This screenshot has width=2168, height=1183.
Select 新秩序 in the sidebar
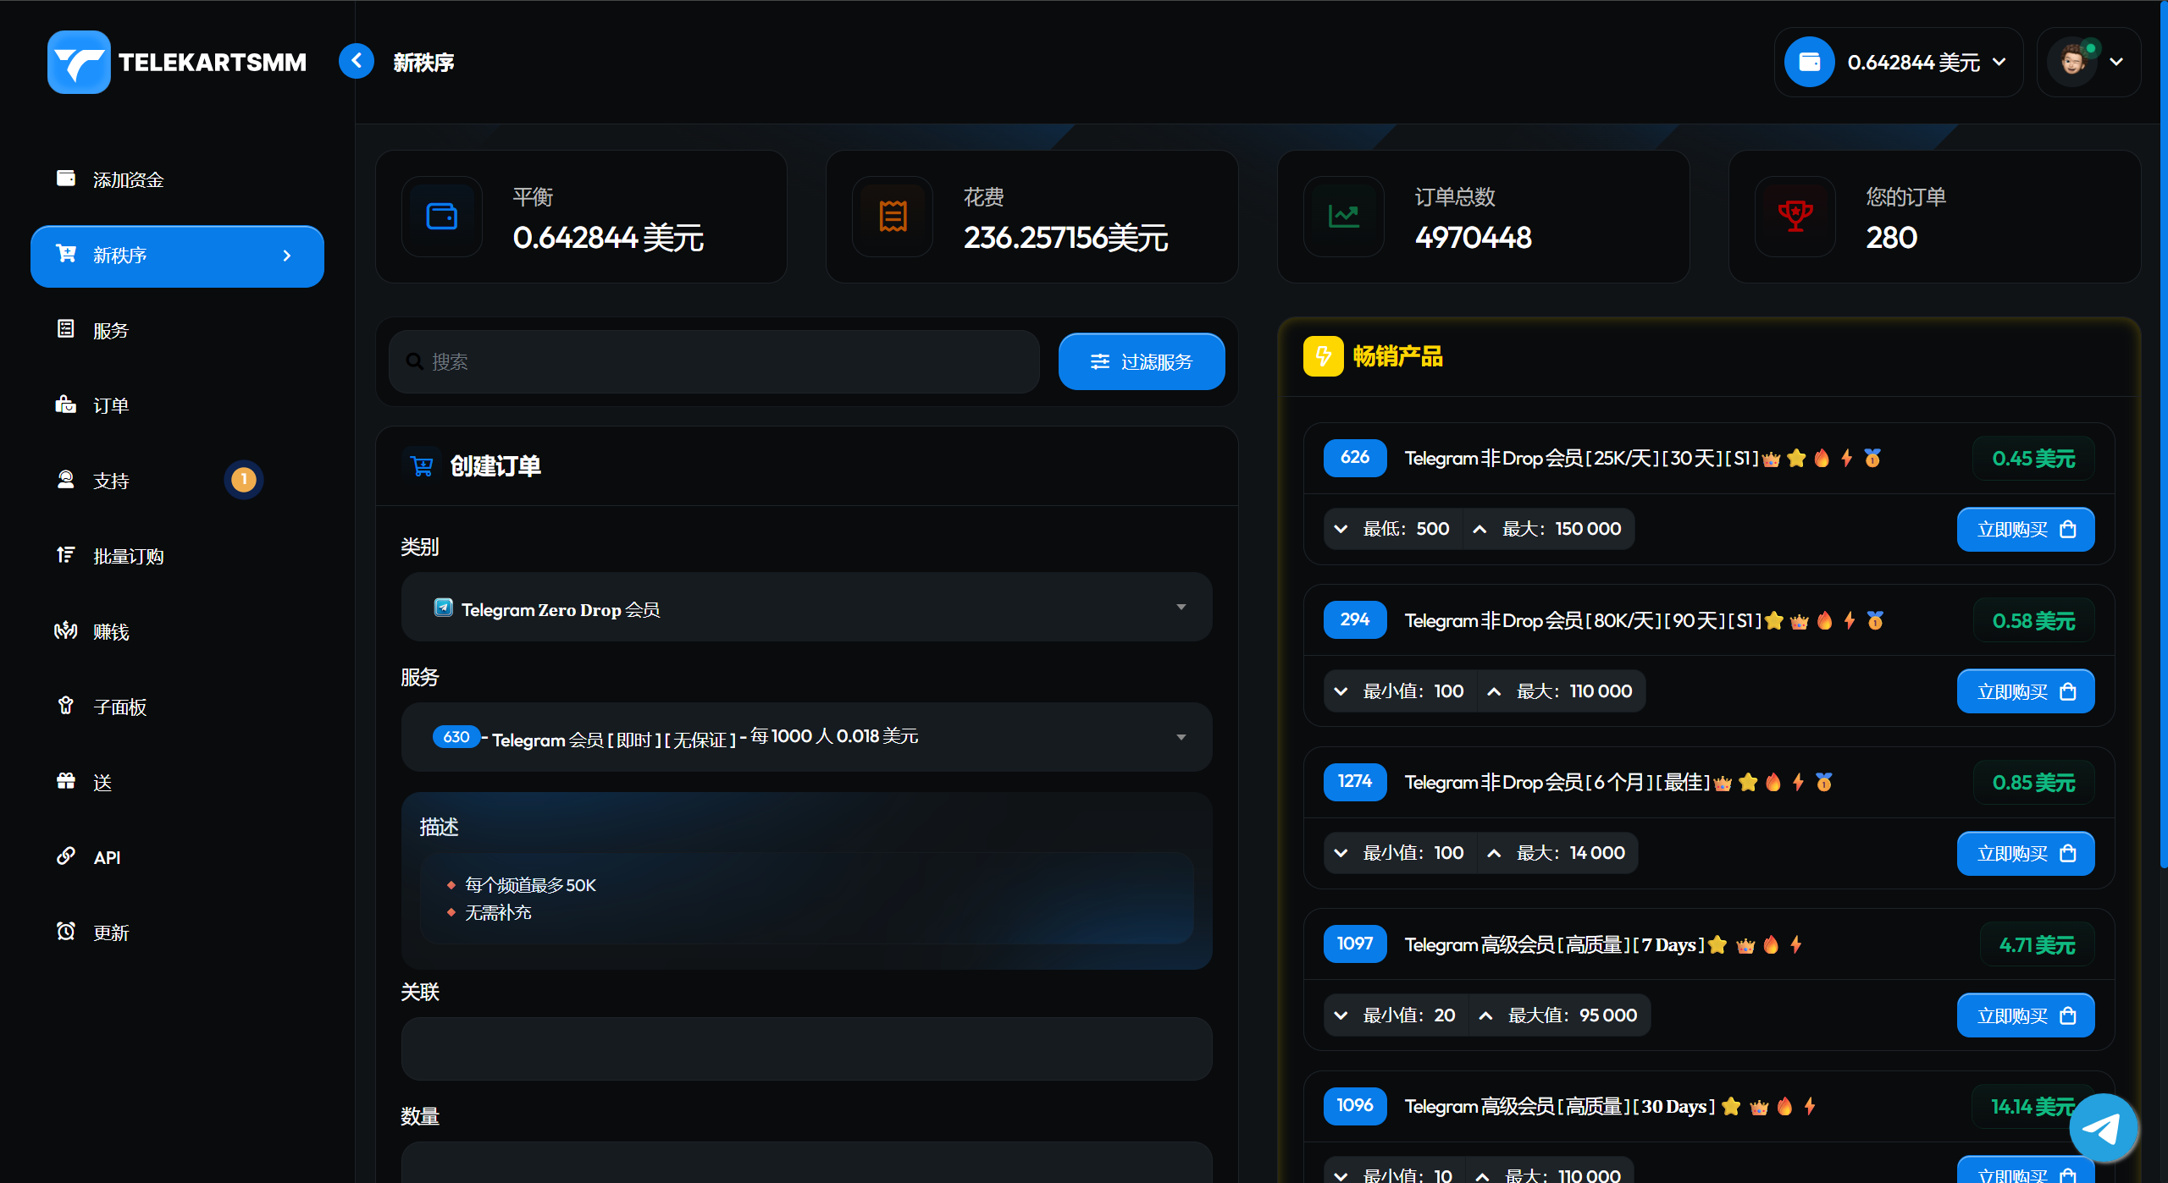pos(177,256)
